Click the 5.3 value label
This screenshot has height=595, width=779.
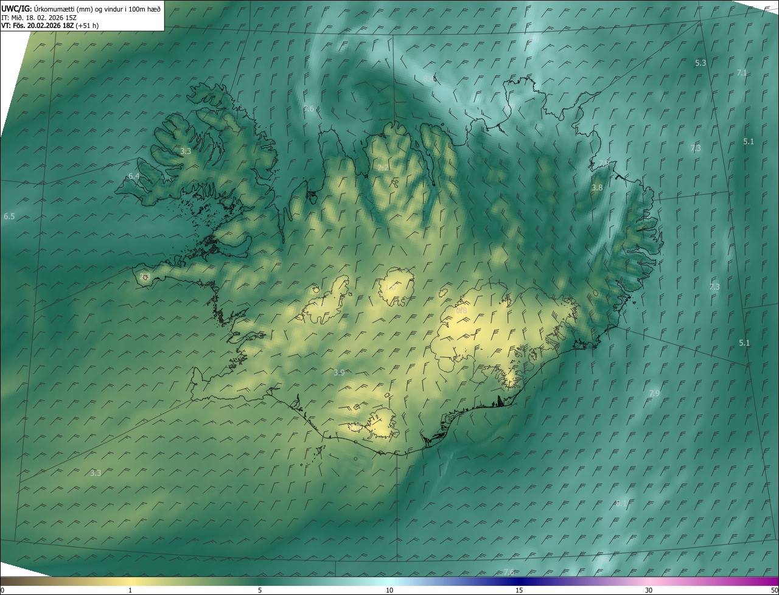pyautogui.click(x=700, y=63)
